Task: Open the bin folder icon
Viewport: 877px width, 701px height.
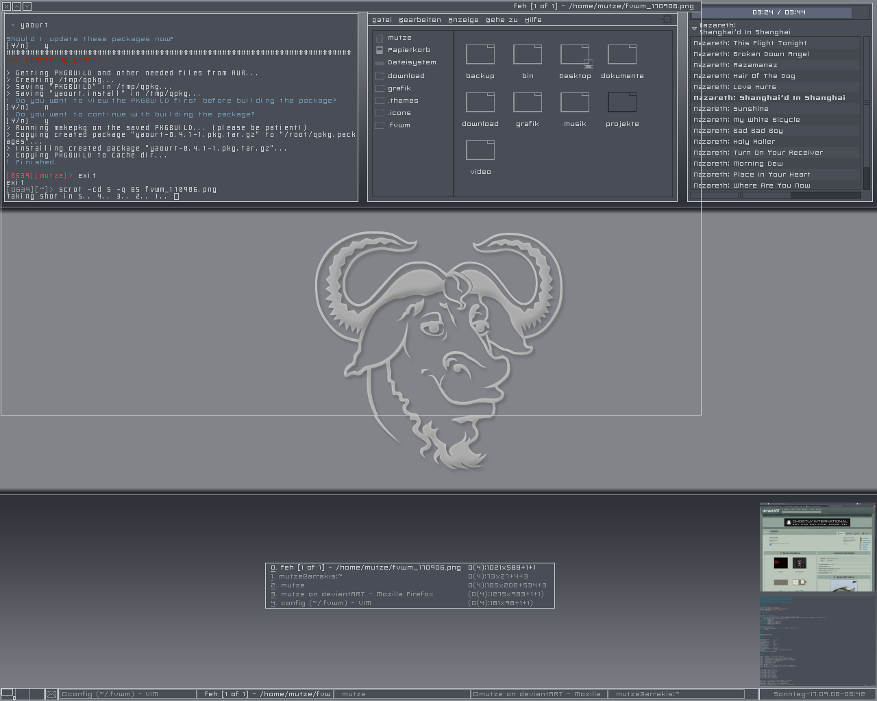Action: [x=528, y=55]
